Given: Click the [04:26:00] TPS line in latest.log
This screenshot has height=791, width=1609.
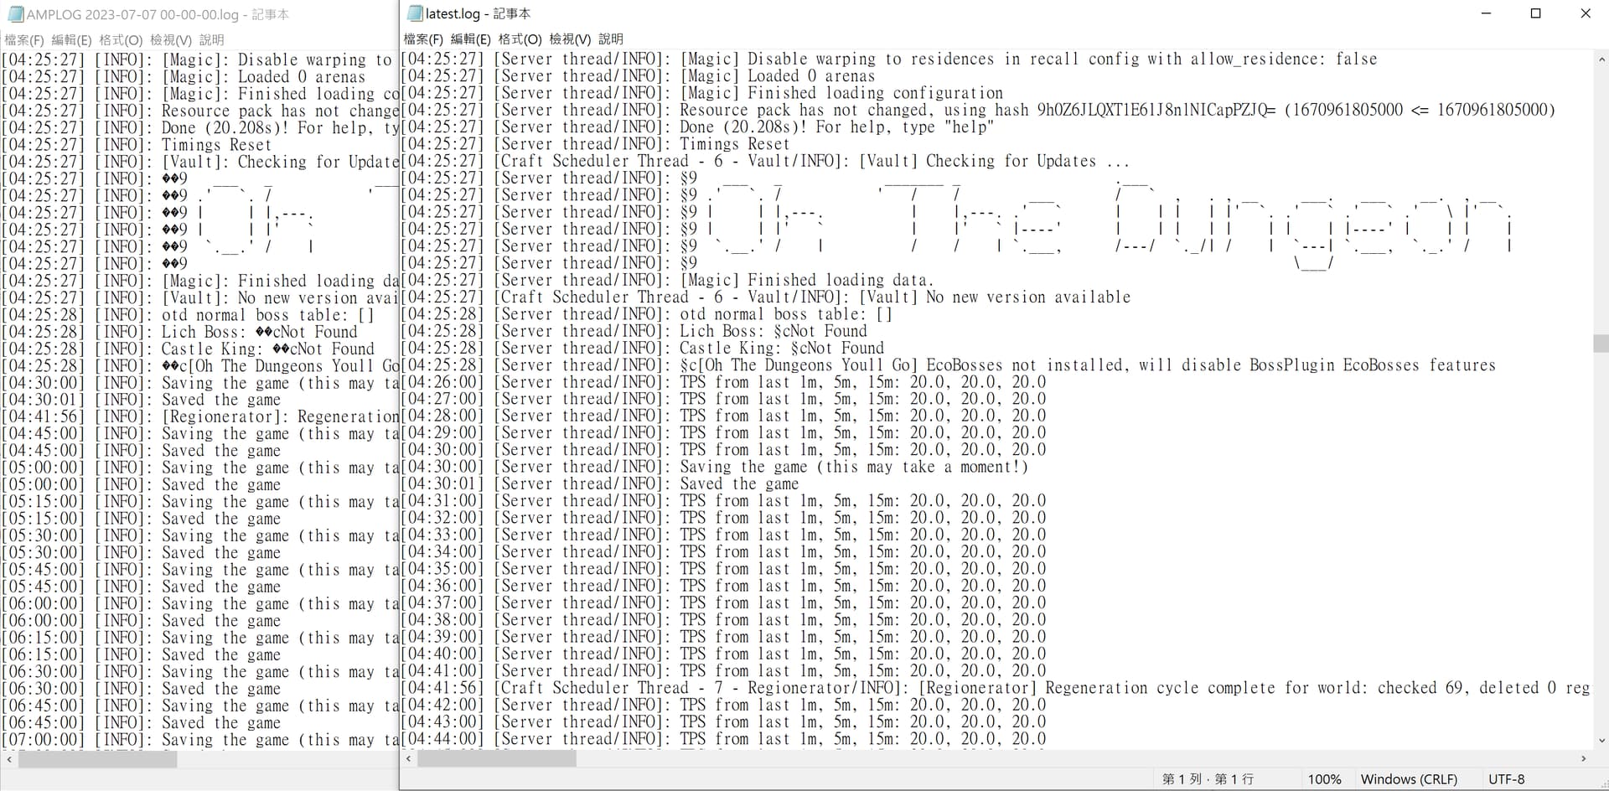Looking at the screenshot, I should pyautogui.click(x=723, y=382).
